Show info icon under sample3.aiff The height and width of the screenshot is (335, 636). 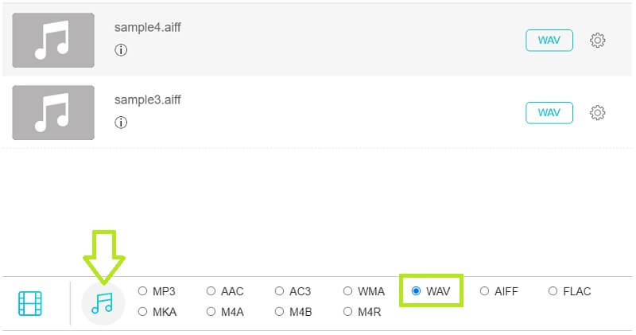click(121, 123)
